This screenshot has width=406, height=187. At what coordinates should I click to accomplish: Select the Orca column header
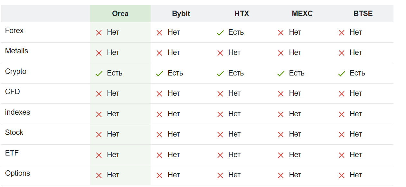click(x=120, y=13)
